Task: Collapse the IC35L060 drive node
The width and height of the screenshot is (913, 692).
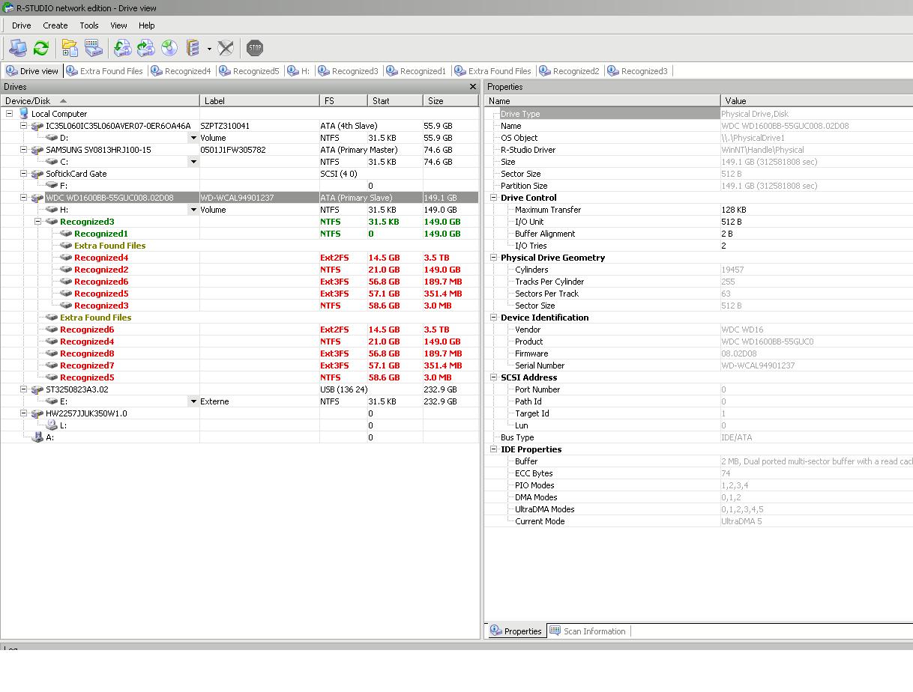Action: click(x=24, y=126)
